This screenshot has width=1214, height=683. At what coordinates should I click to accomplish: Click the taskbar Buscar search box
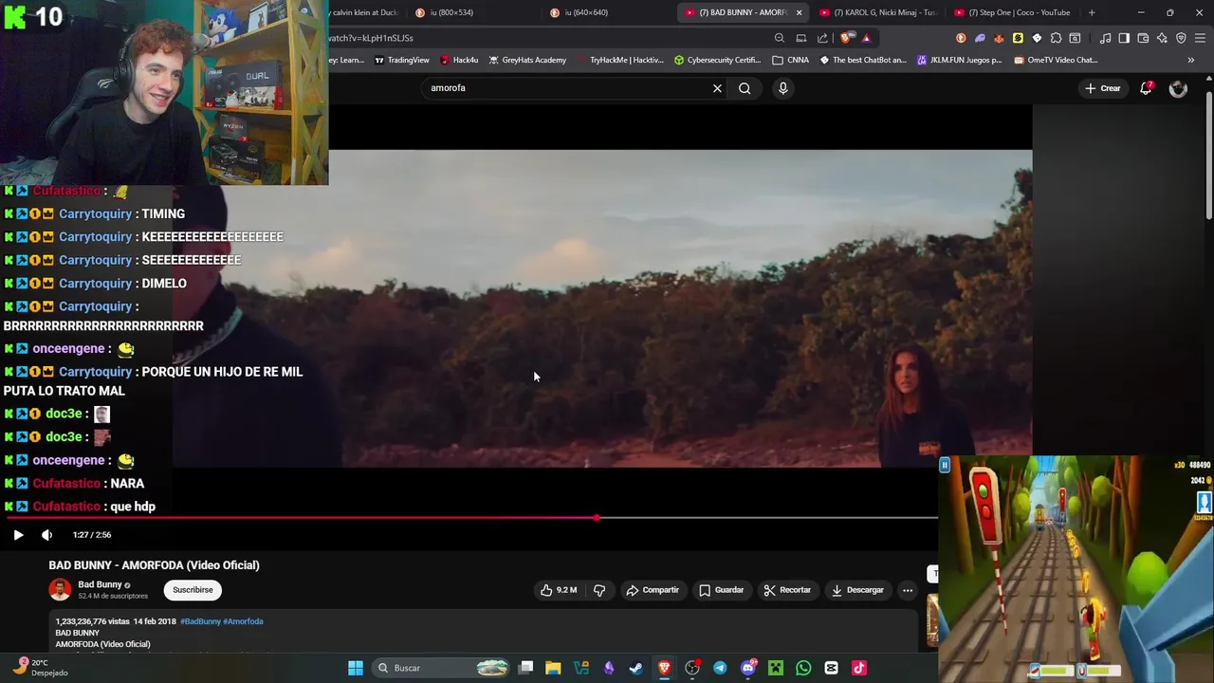click(442, 668)
